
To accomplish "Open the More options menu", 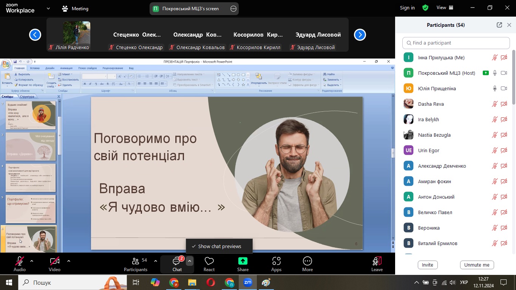I will pos(307,264).
